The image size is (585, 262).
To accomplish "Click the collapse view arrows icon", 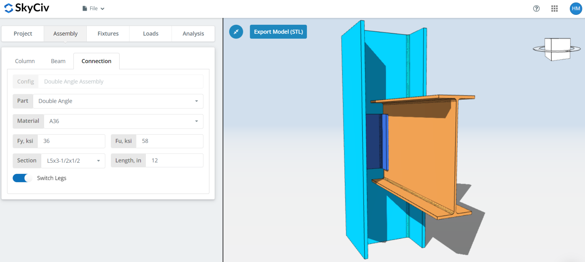I will (x=236, y=32).
